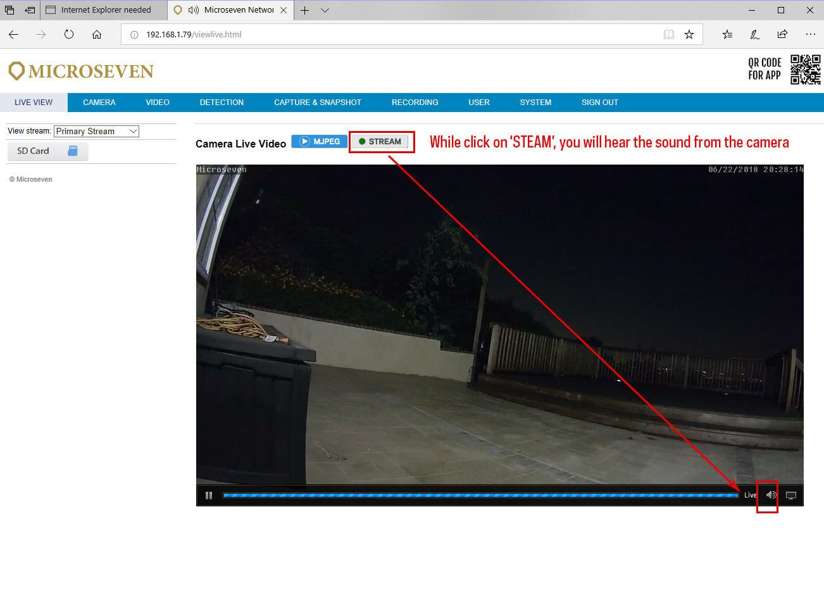
Task: Switch to Internet Explorer needed tab
Action: click(x=104, y=10)
